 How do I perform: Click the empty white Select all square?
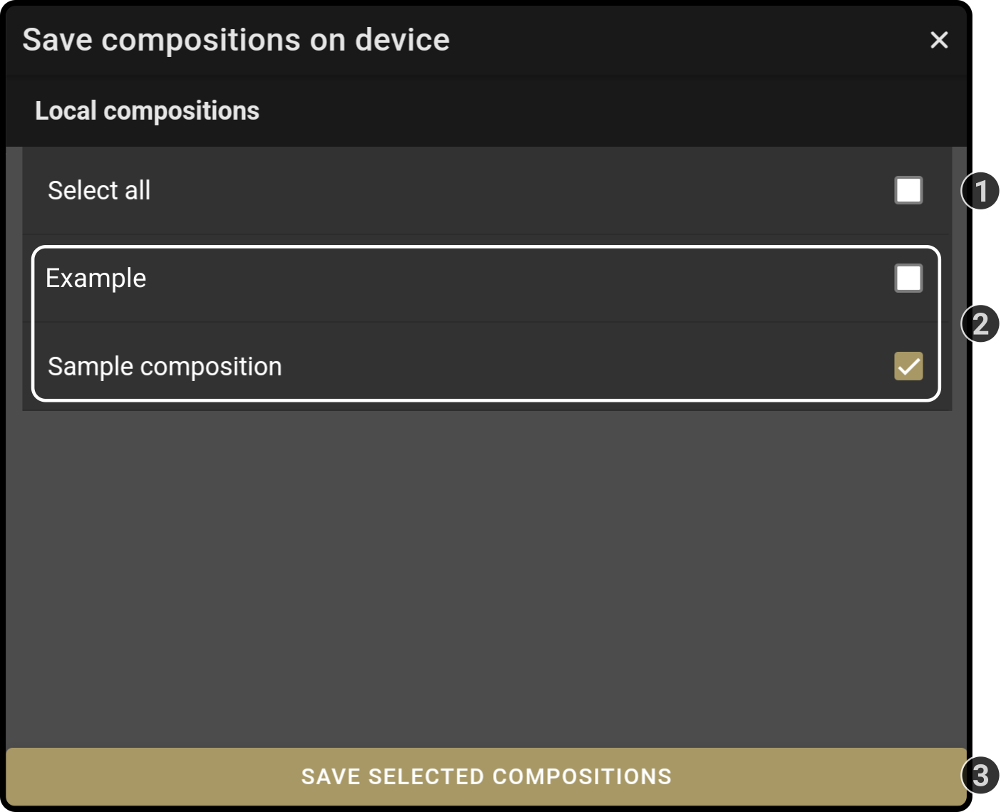908,190
